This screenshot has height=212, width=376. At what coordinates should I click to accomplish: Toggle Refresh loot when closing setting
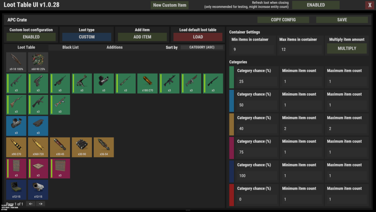[x=316, y=5]
